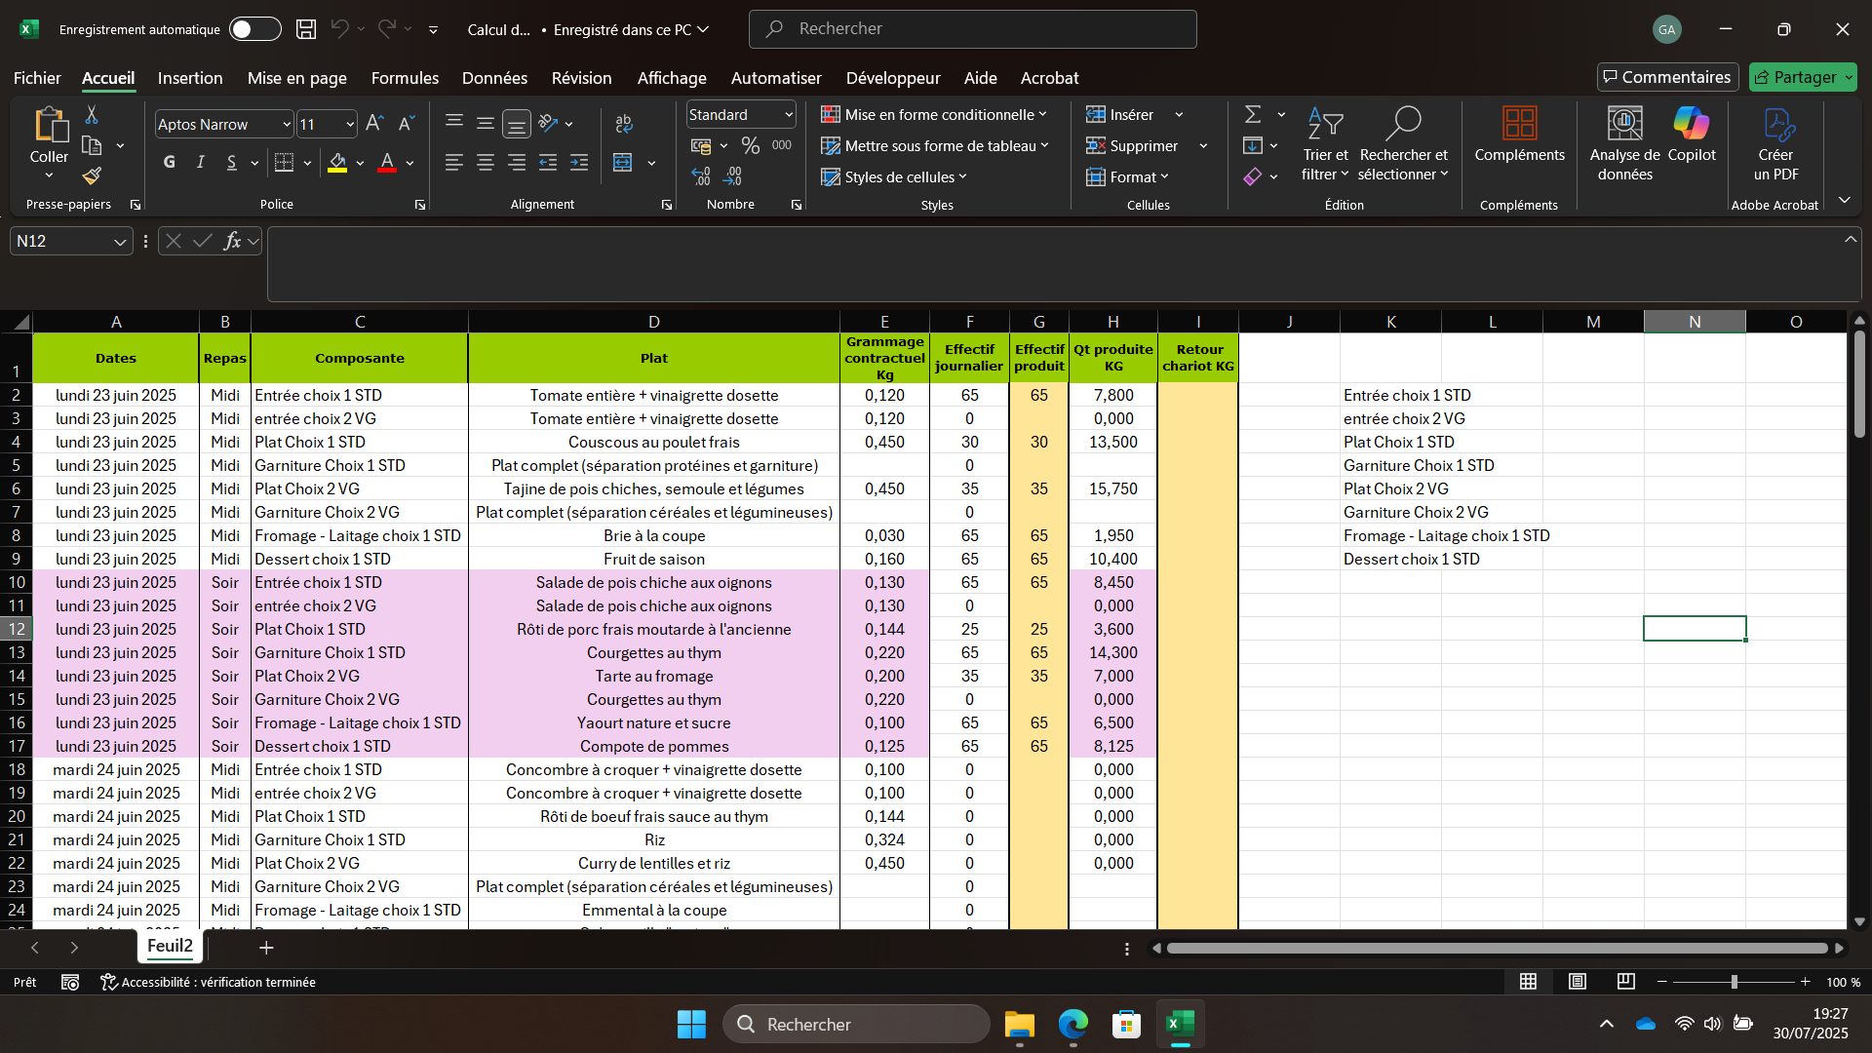The height and width of the screenshot is (1053, 1872).
Task: Click the Cut scissors icon
Action: [x=92, y=115]
